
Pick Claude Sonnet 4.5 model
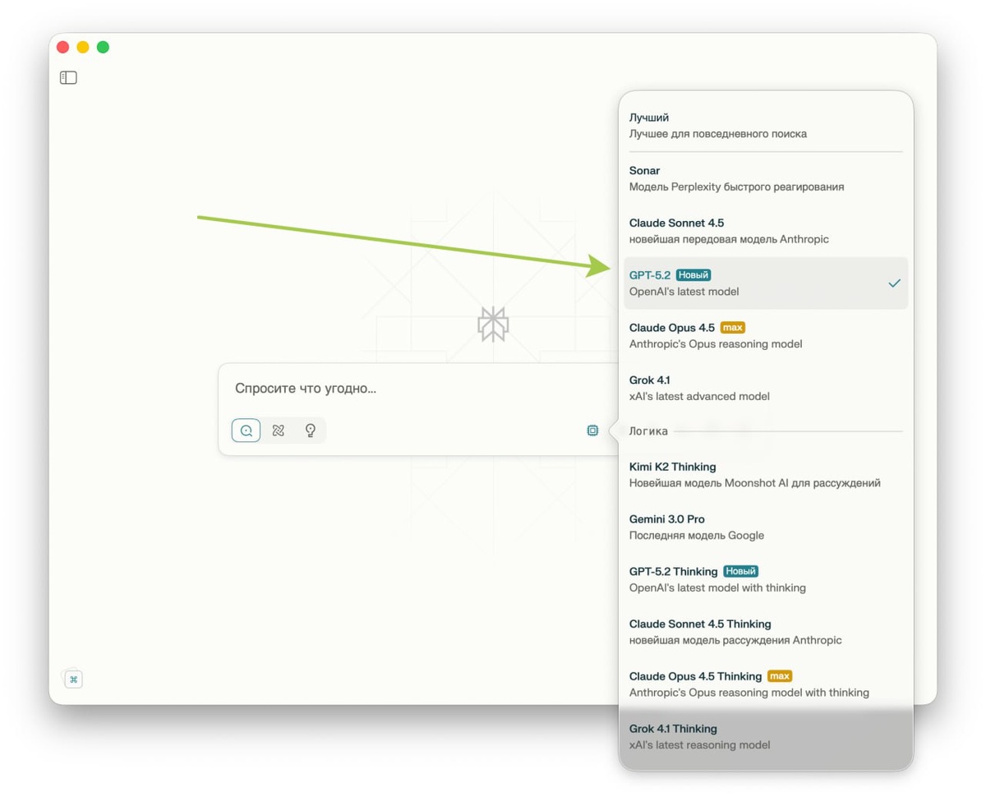pyautogui.click(x=766, y=231)
